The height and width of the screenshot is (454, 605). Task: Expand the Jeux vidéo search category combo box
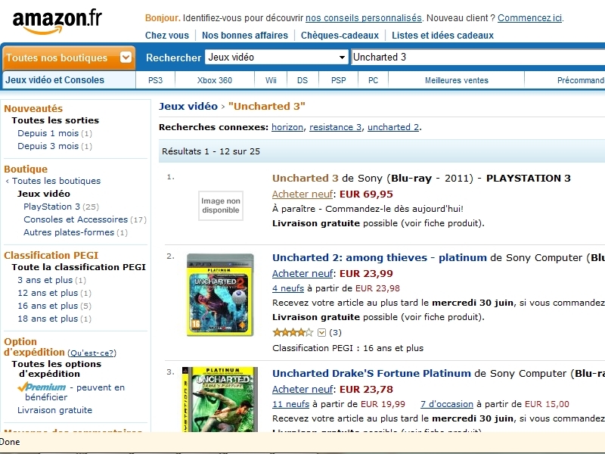point(276,58)
